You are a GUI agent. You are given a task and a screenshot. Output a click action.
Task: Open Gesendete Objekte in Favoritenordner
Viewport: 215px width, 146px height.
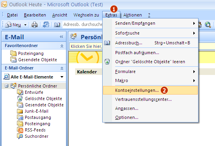click(37, 60)
